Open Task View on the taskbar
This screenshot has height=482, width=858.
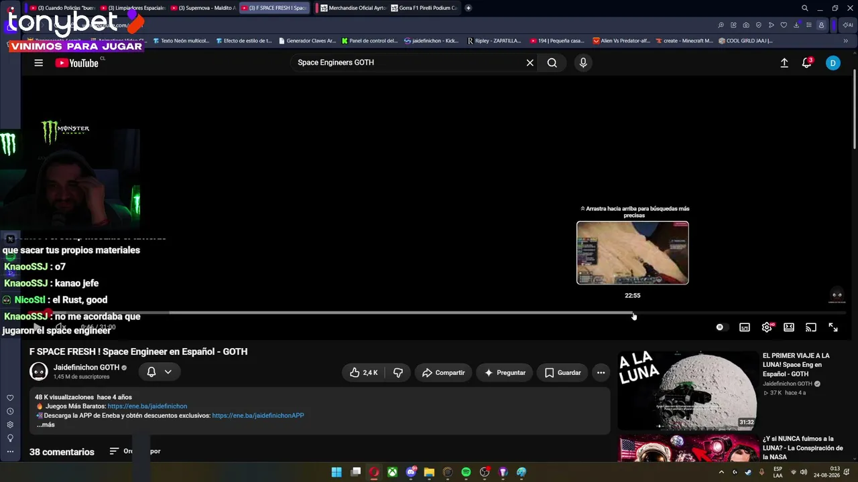coord(356,472)
